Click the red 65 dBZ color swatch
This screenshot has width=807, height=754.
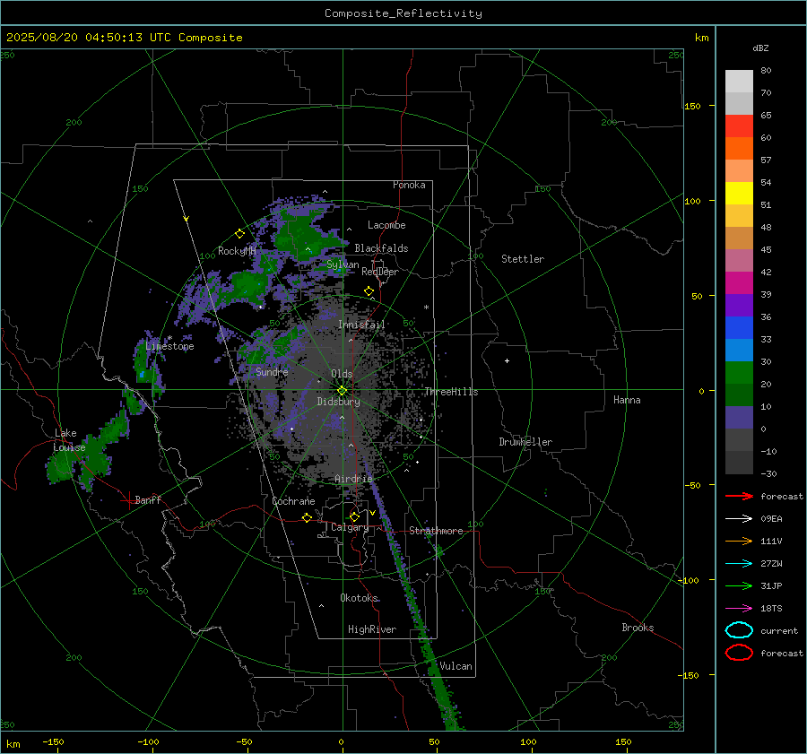(739, 126)
